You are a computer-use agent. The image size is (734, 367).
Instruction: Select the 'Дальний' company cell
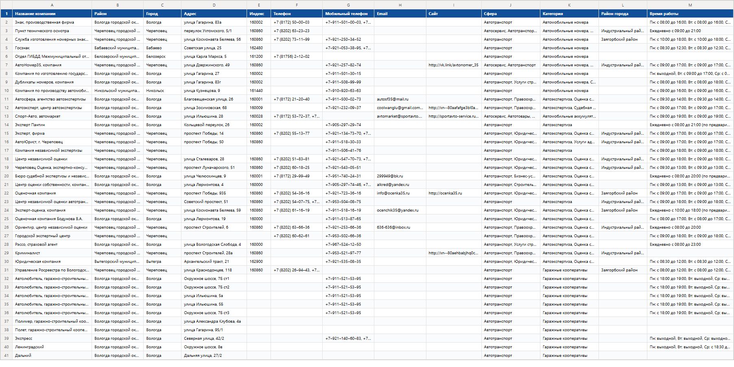[52, 356]
